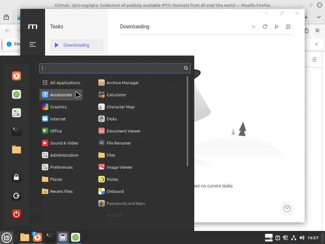Open Firefox from the menu favorites sidebar
This screenshot has height=244, width=325.
(17, 76)
